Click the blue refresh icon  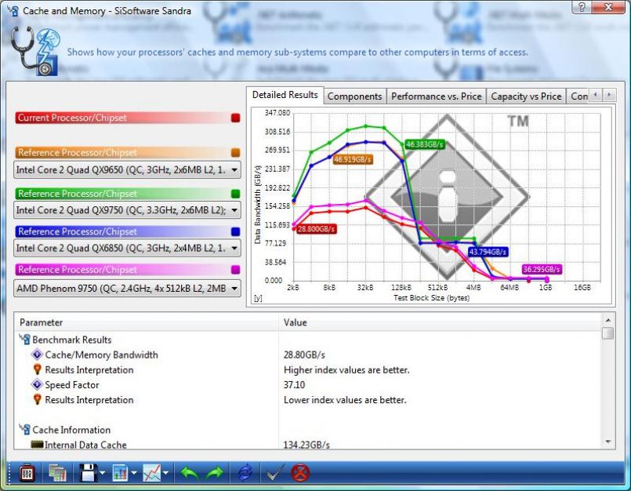pyautogui.click(x=245, y=472)
